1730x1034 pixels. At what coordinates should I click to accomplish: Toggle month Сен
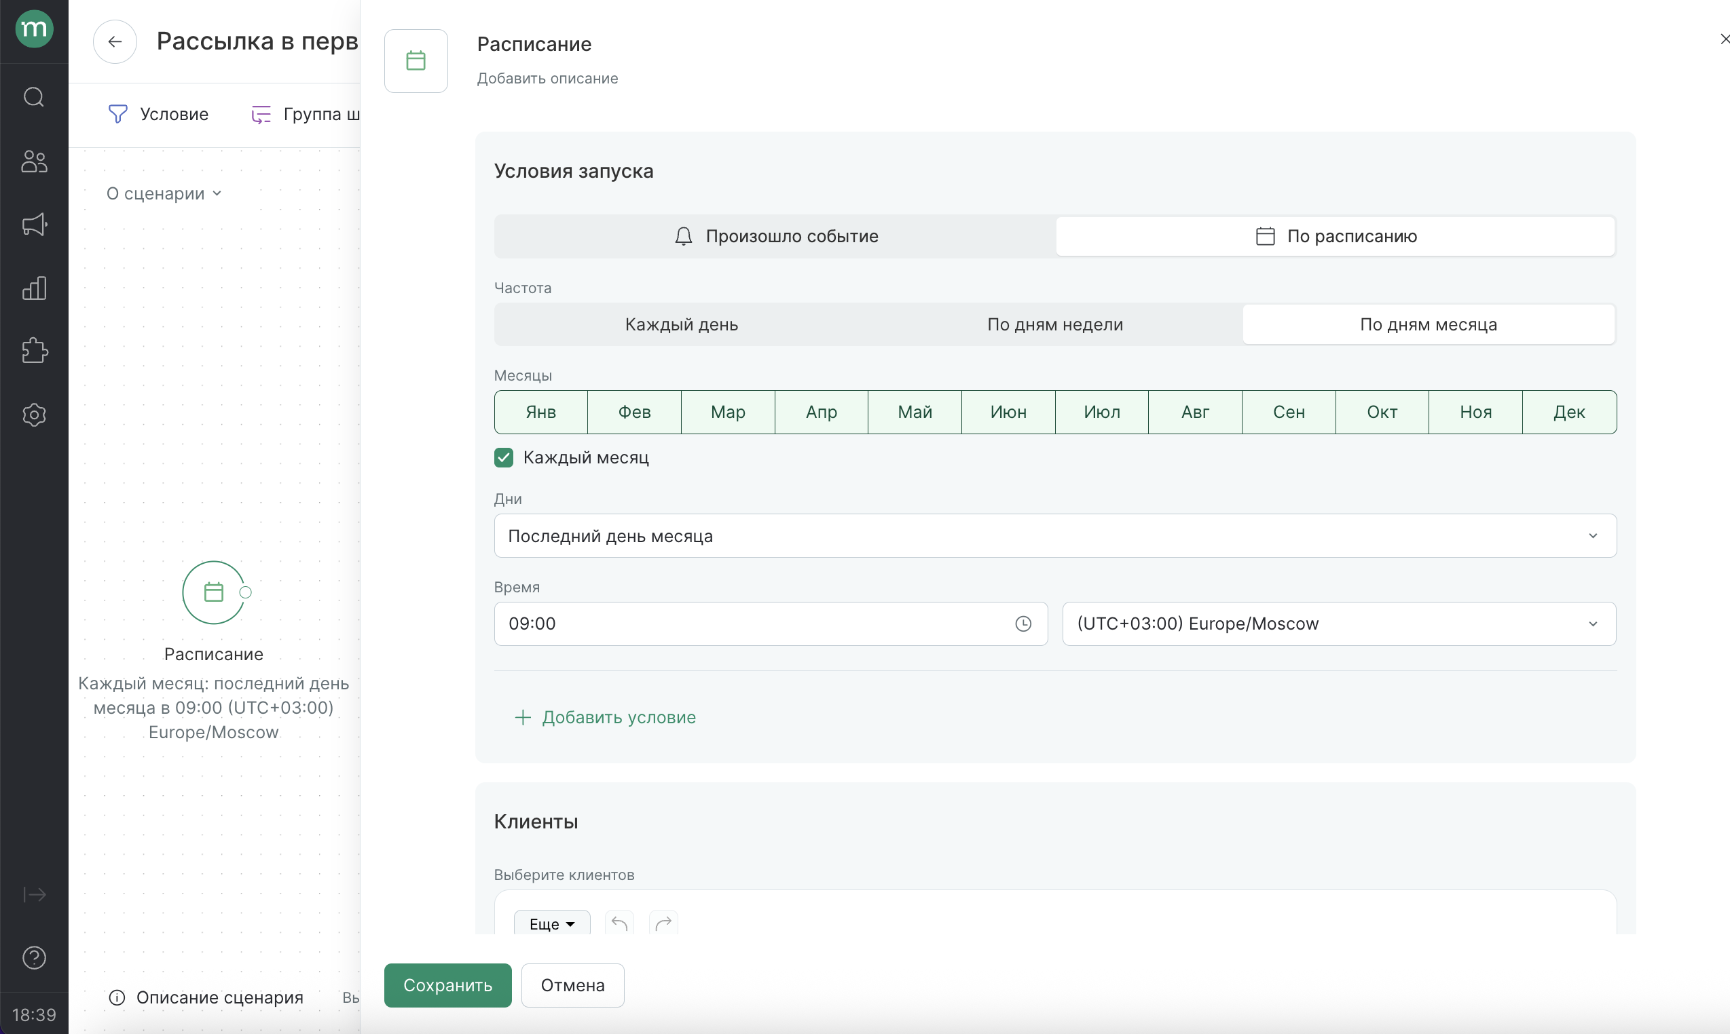click(1289, 413)
